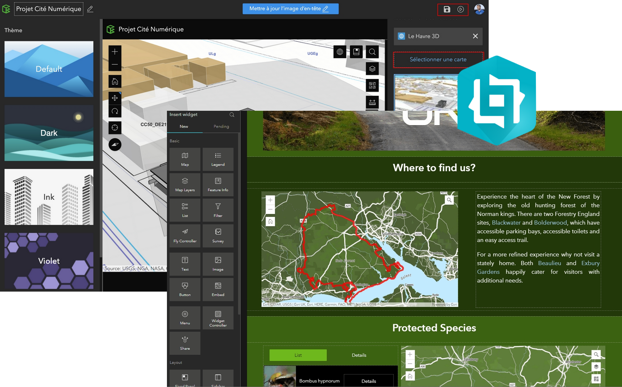
Task: Follow the Beaulieu link
Action: pos(549,263)
